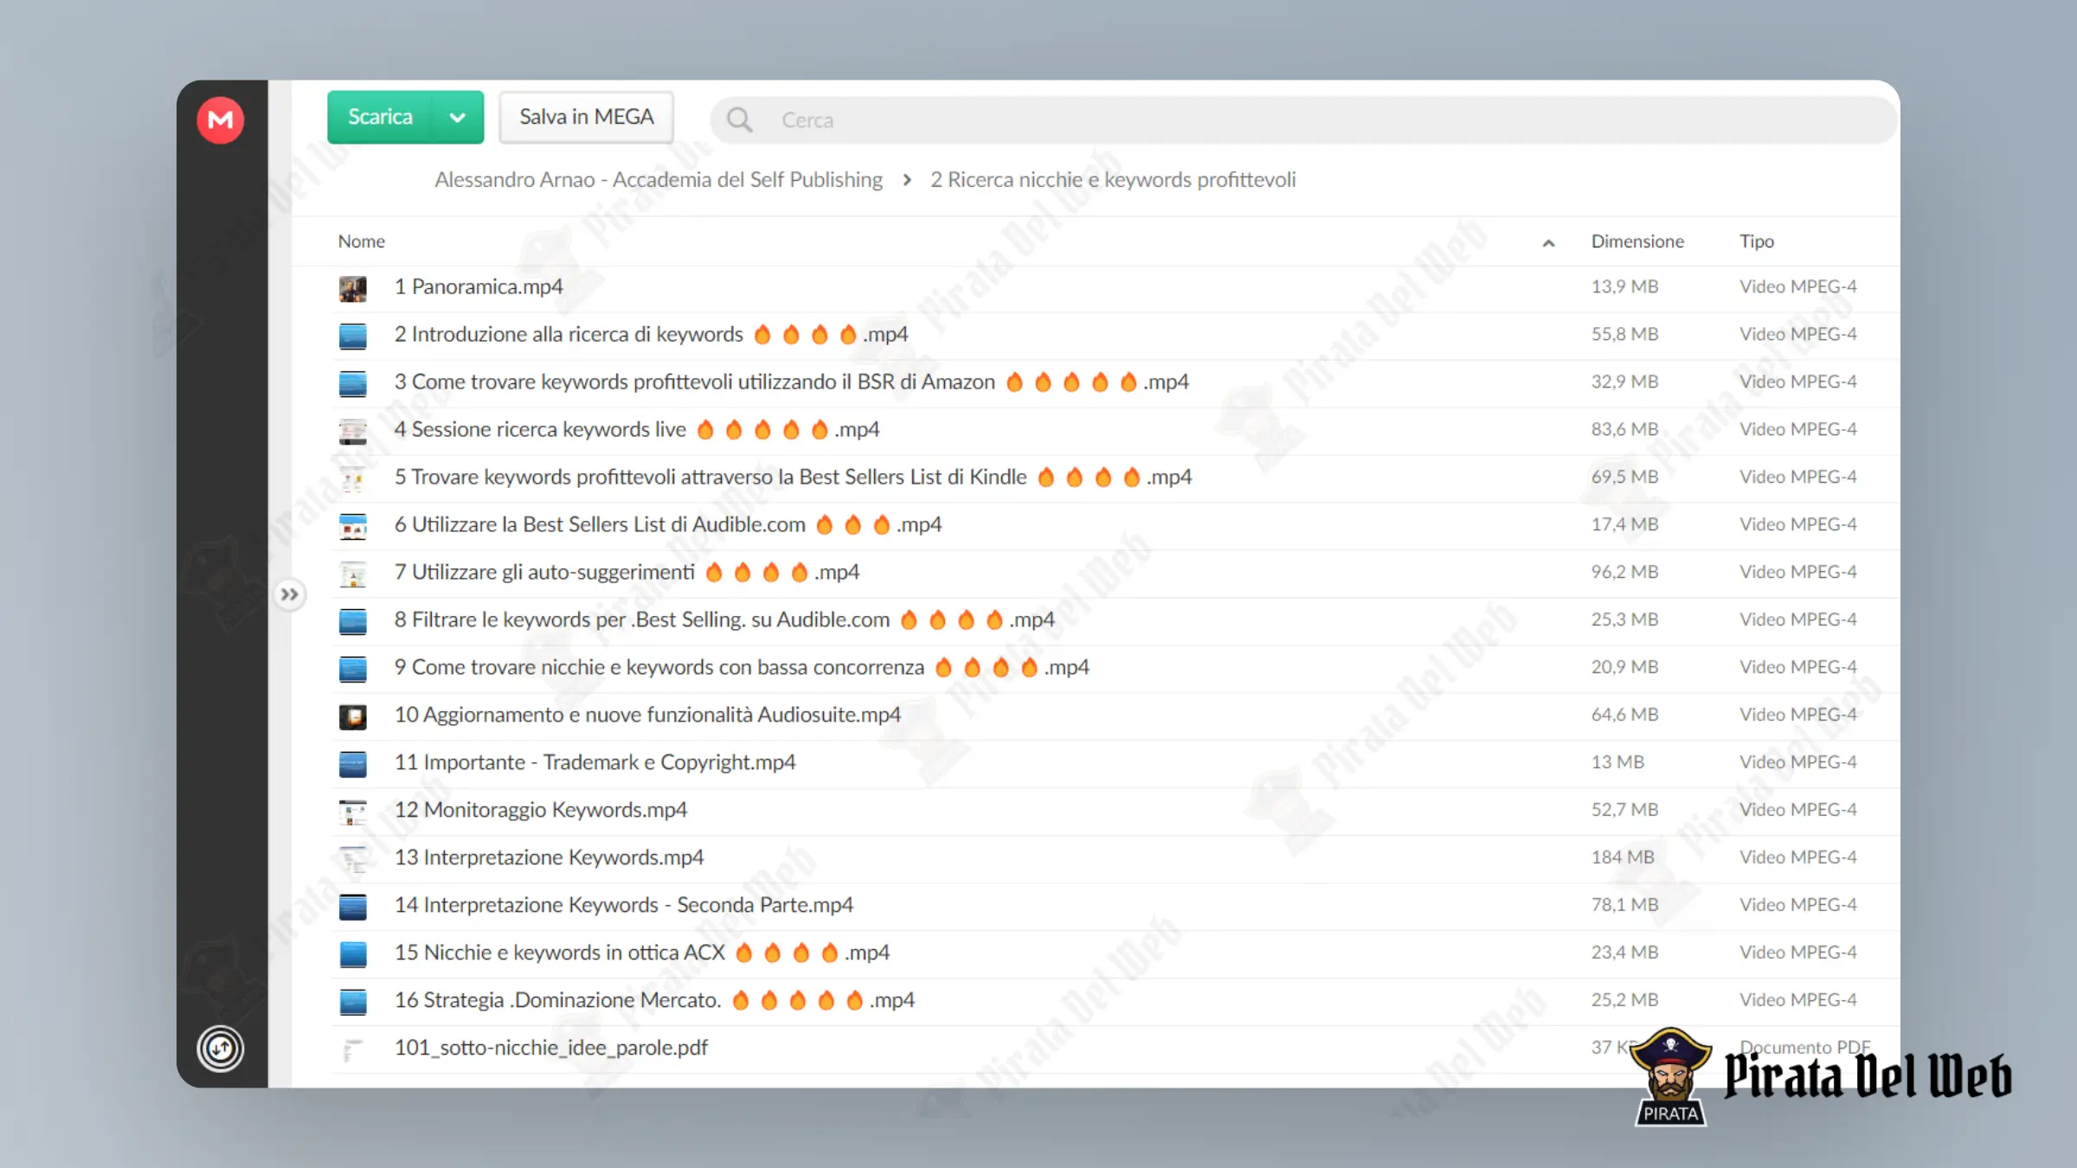Open the transfers icon in sidebar

(x=220, y=1049)
